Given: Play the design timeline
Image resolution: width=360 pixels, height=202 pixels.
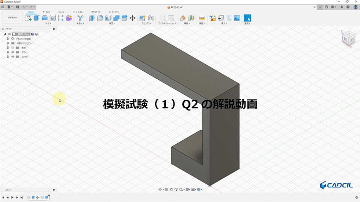Looking at the screenshot, I should (x=12, y=198).
